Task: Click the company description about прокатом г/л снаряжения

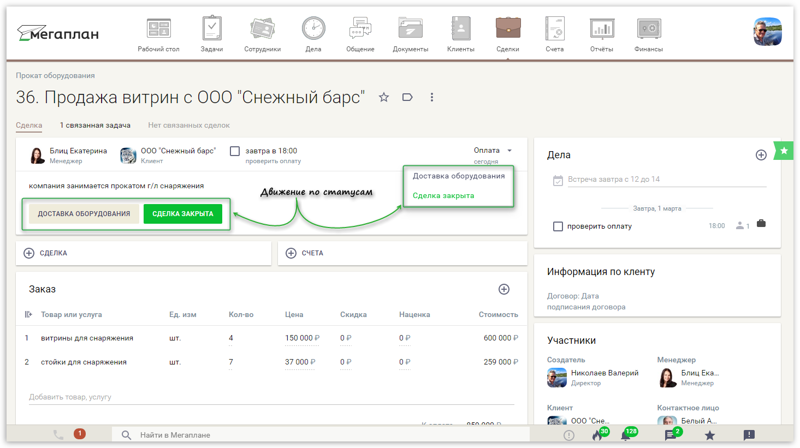Action: 116,186
